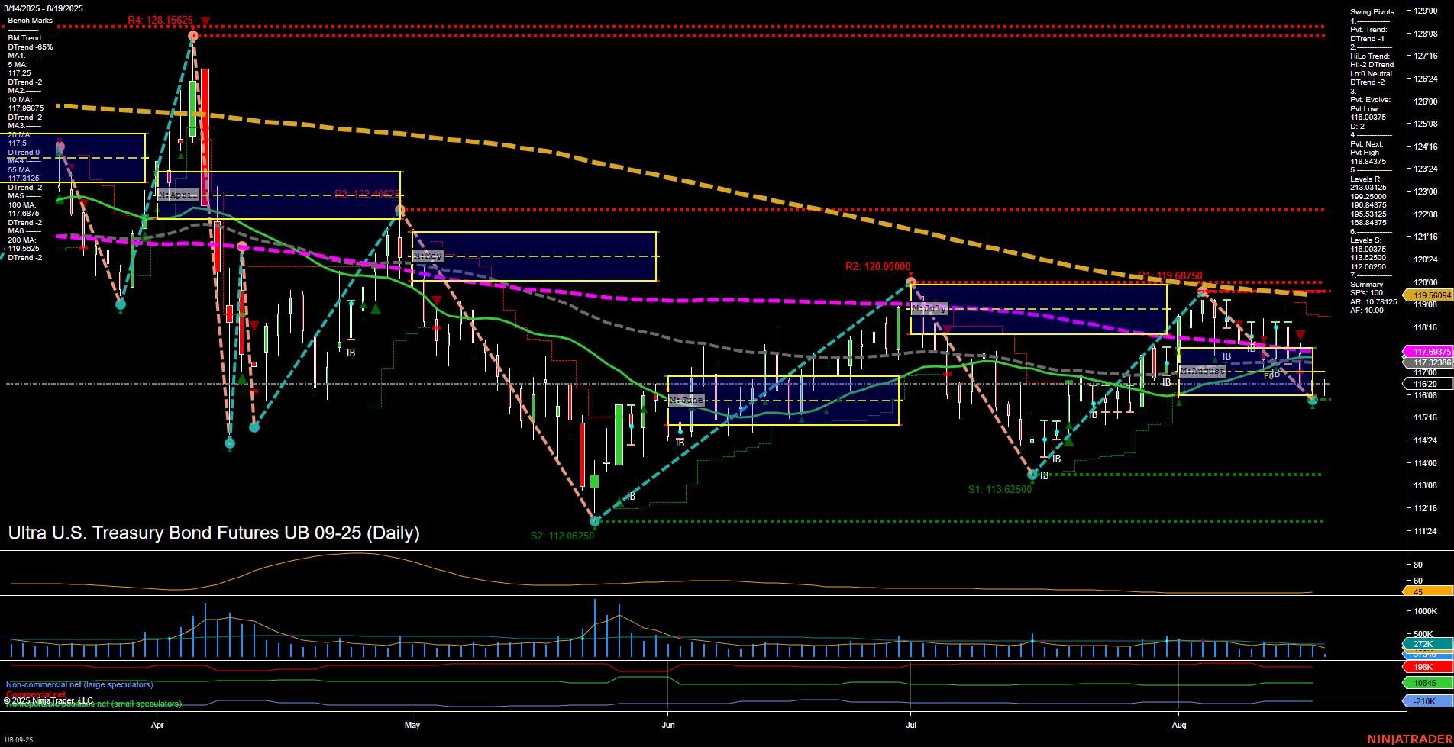
Task: Click the © 2025 NinjaTrader, LLC copyright text
Action: pyautogui.click(x=50, y=699)
